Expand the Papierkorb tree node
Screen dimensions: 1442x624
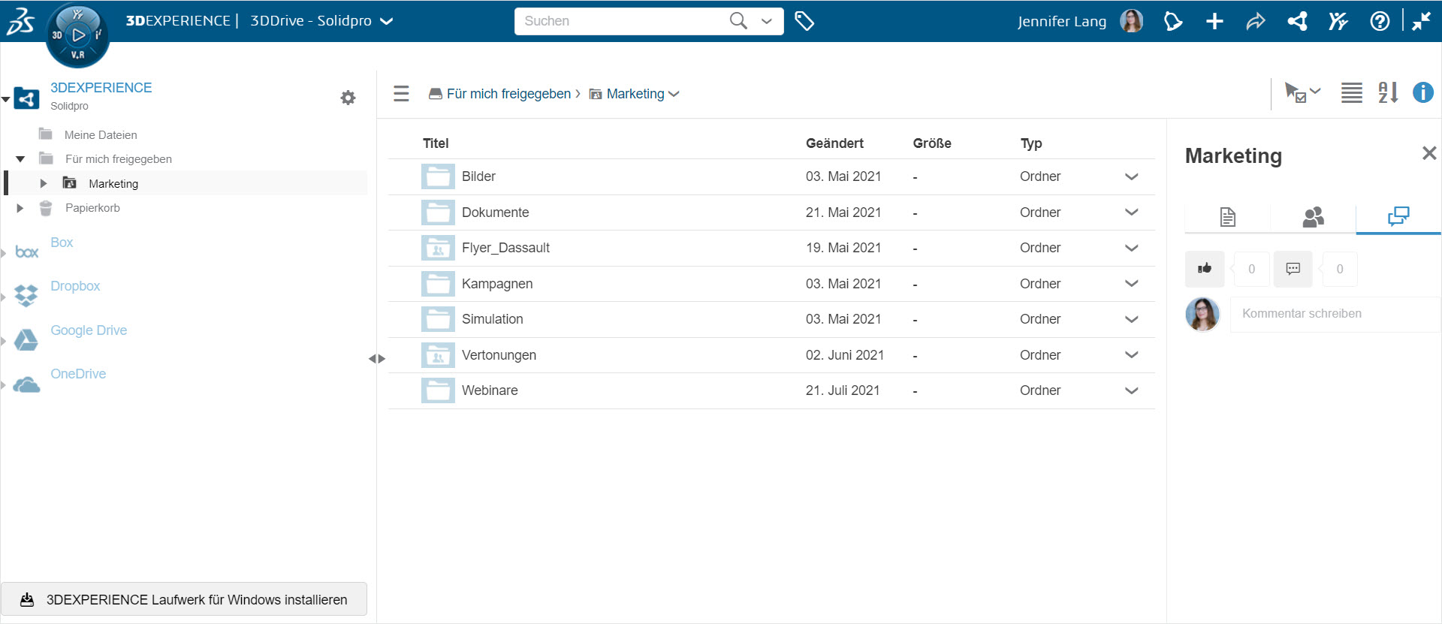(20, 208)
